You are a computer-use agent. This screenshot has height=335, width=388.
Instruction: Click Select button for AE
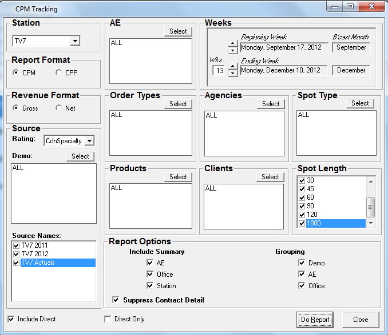pos(178,31)
